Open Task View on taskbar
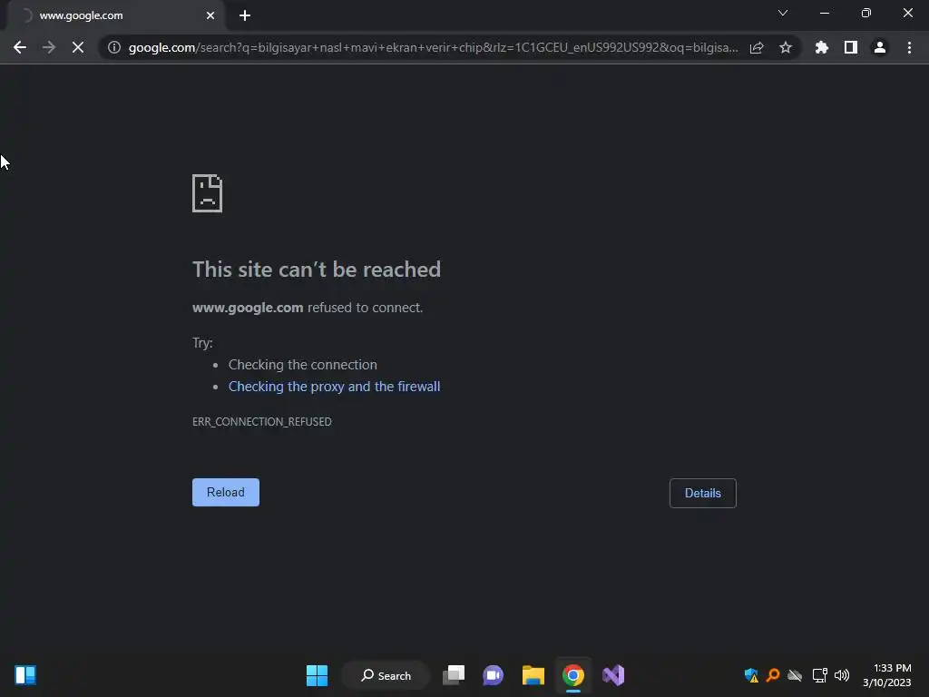This screenshot has width=929, height=697. coord(454,675)
